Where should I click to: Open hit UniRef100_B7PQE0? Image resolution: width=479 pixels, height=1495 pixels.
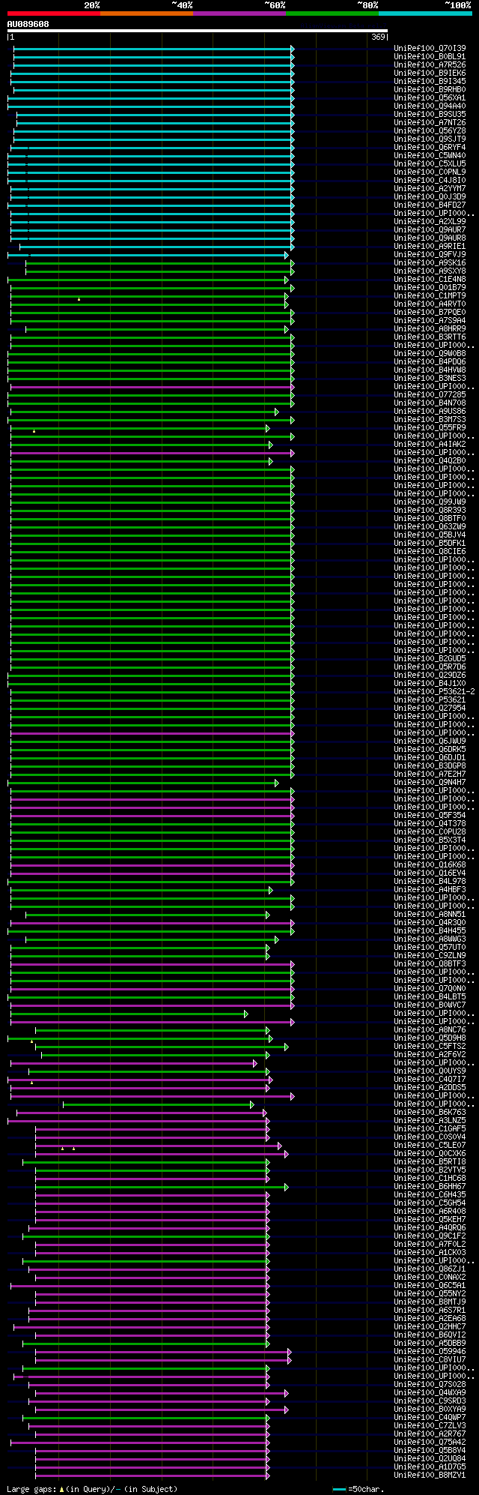pyautogui.click(x=430, y=312)
